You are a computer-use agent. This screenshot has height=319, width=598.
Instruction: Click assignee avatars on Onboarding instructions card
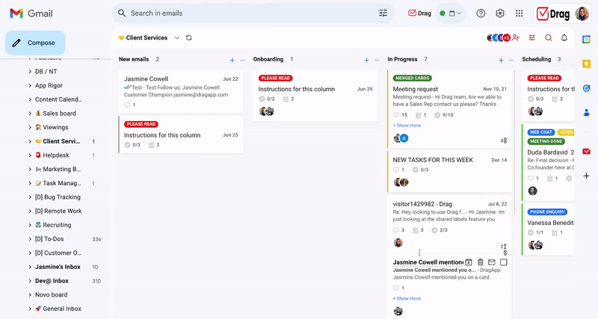267,111
